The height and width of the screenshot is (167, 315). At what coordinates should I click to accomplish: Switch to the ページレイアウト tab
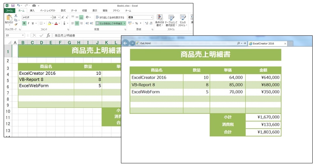coord(48,11)
